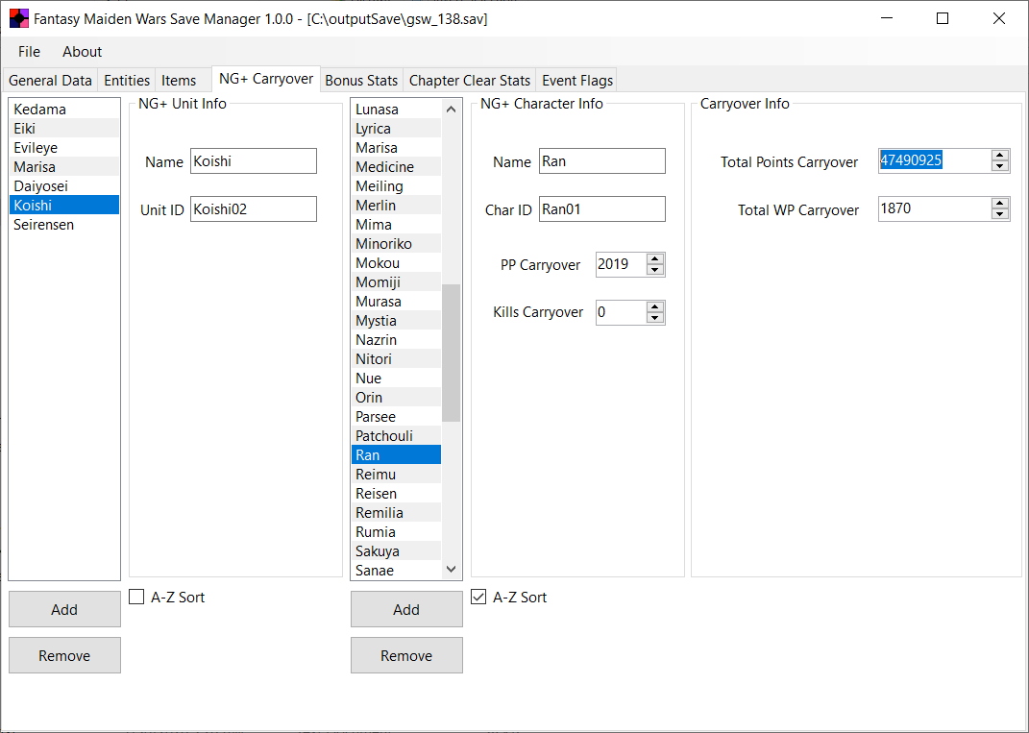This screenshot has height=733, width=1029.
Task: Select Lyrica in the character list
Action: (397, 129)
